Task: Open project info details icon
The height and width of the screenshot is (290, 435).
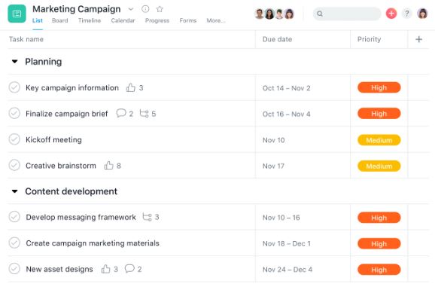Action: (145, 9)
